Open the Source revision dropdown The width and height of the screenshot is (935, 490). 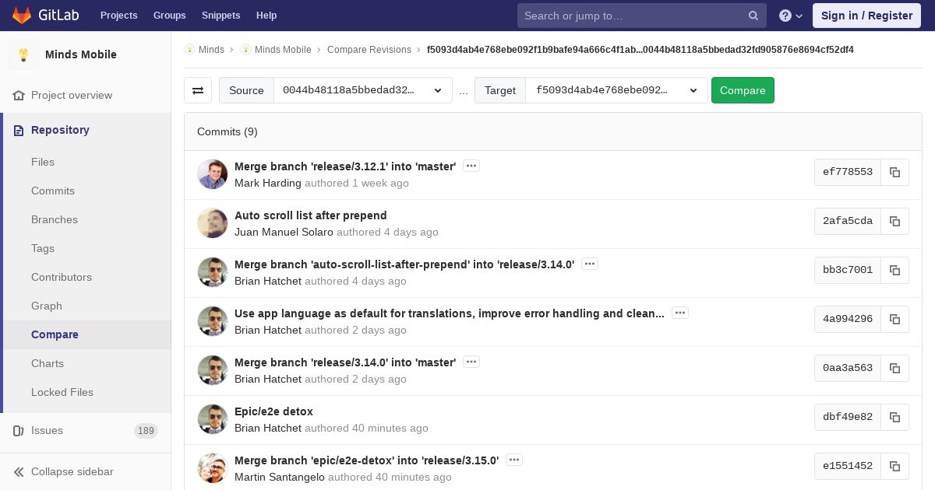click(x=363, y=90)
